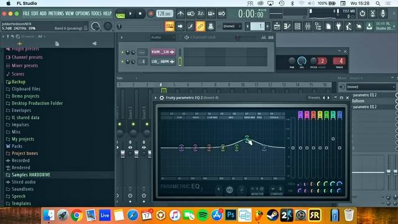Open the OPTIONS menu
The width and height of the screenshot is (398, 224).
tap(83, 14)
